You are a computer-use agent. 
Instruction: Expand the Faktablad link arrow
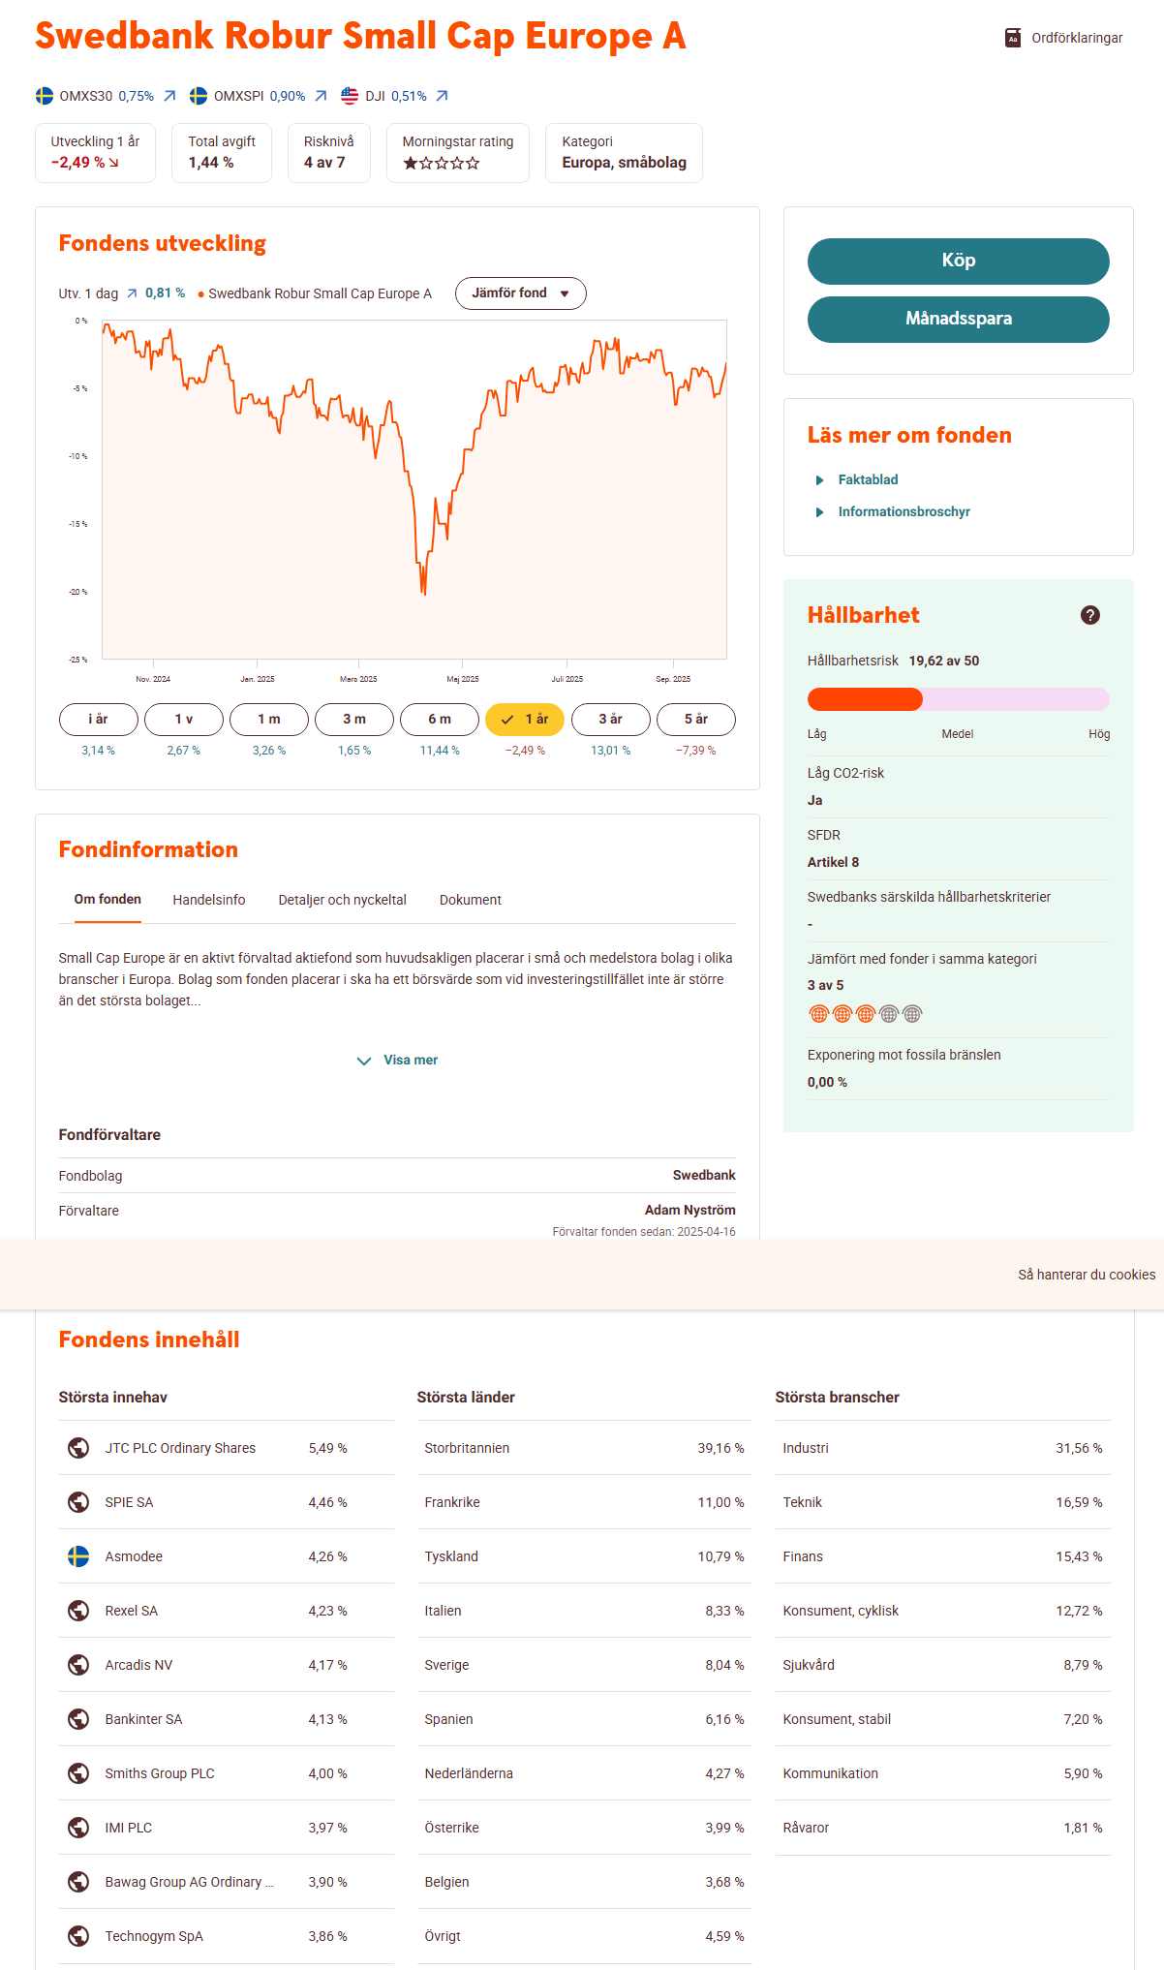pyautogui.click(x=820, y=480)
